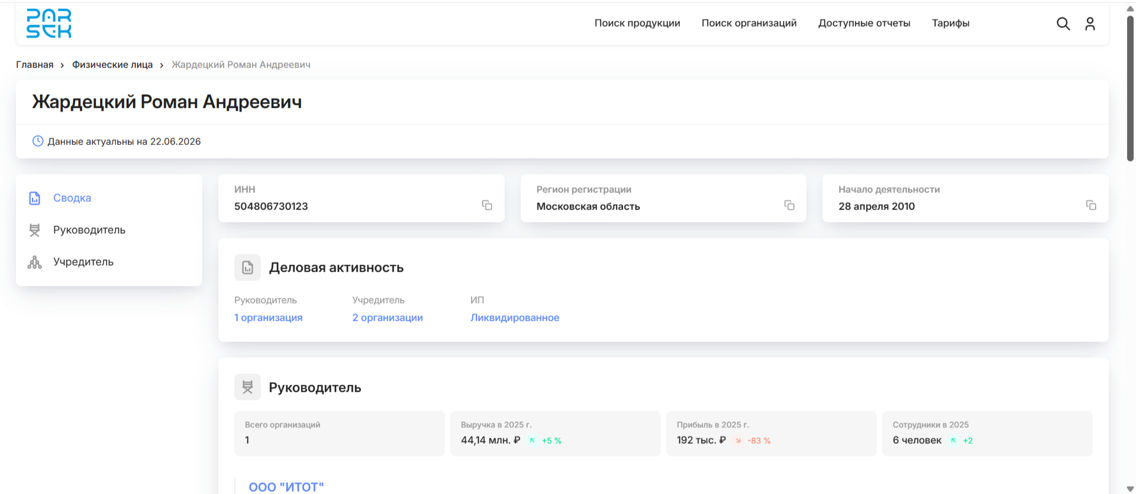Click the Руководитель section header icon
Viewport: 1136px width, 494px height.
tap(247, 388)
